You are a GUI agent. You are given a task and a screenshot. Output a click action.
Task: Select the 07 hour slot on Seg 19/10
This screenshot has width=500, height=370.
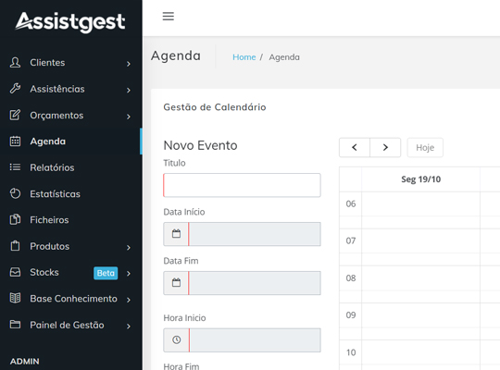(421, 240)
